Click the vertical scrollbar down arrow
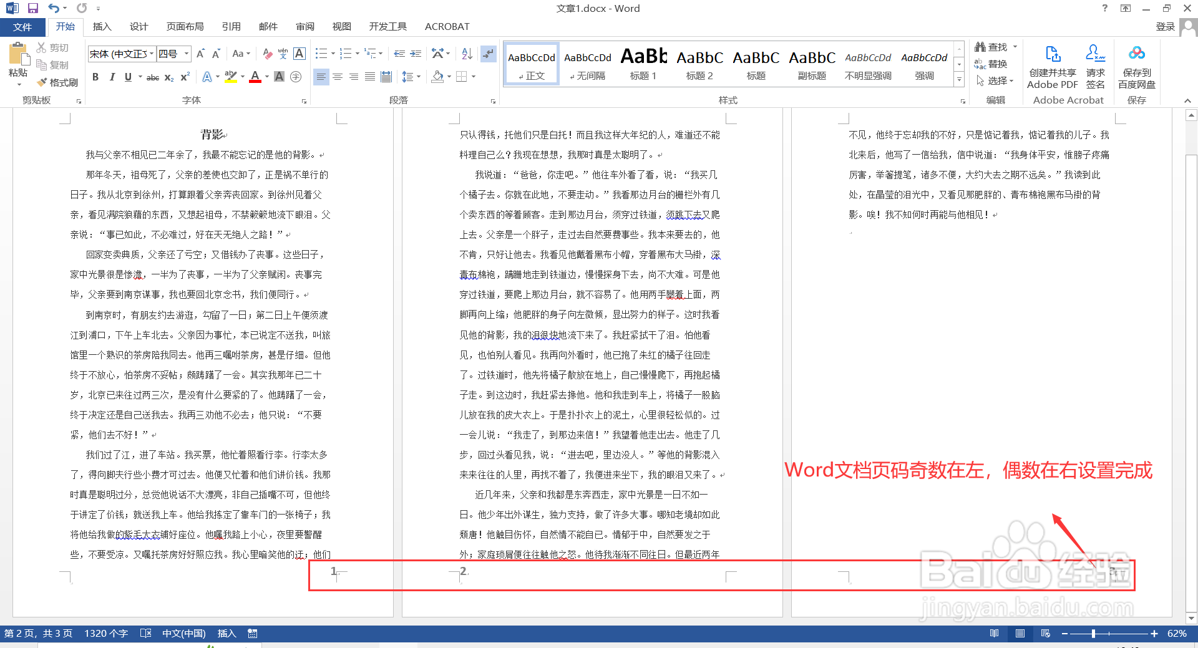 (x=1191, y=618)
